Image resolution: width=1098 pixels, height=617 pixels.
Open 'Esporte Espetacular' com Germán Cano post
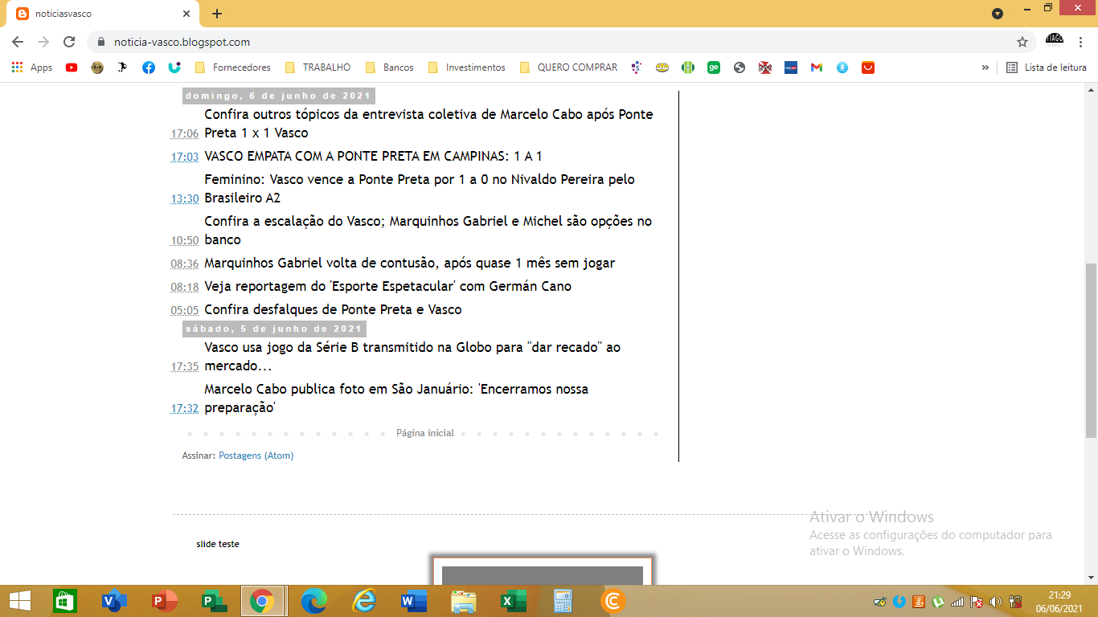(x=388, y=286)
